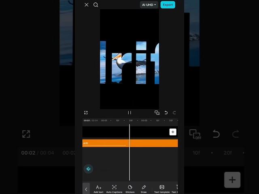This screenshot has height=194, width=259.
Task: Click the large blurred linkage OFF icon in the background
Action: pos(195,134)
